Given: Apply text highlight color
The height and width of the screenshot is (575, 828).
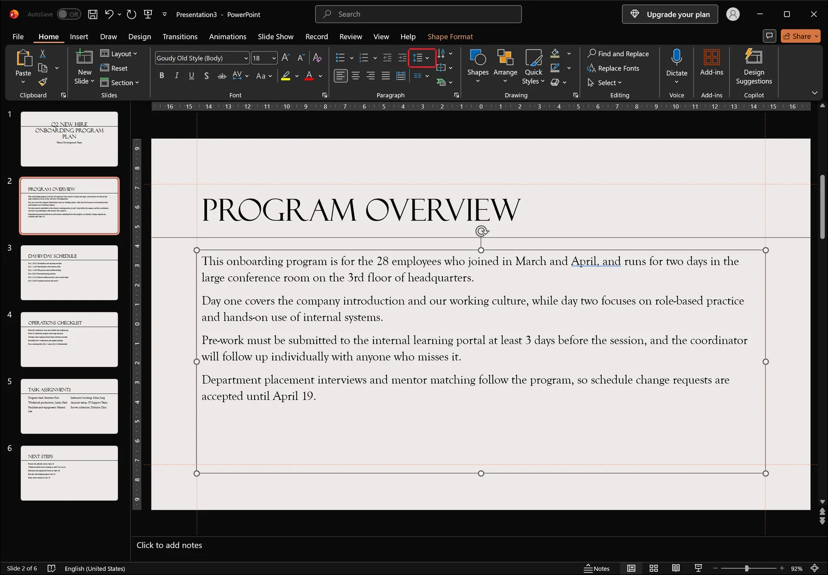Looking at the screenshot, I should [x=286, y=76].
